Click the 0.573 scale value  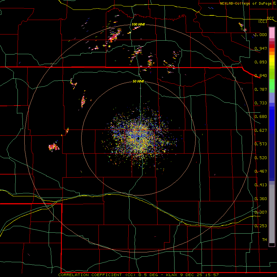click(x=261, y=144)
